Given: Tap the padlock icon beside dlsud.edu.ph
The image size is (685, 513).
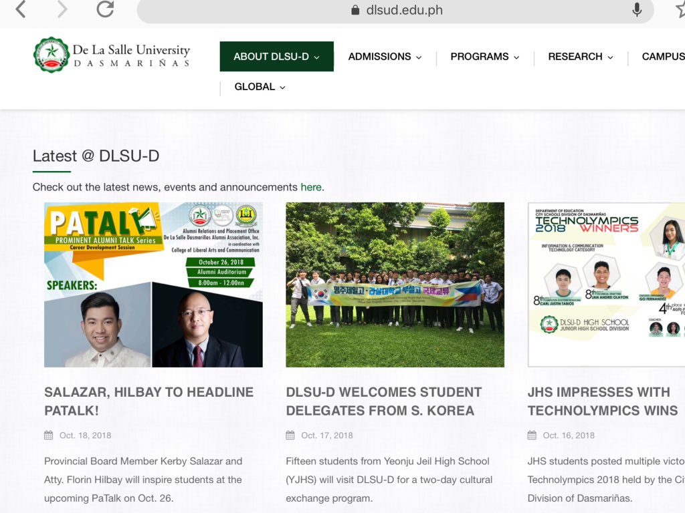Looking at the screenshot, I should [x=355, y=10].
